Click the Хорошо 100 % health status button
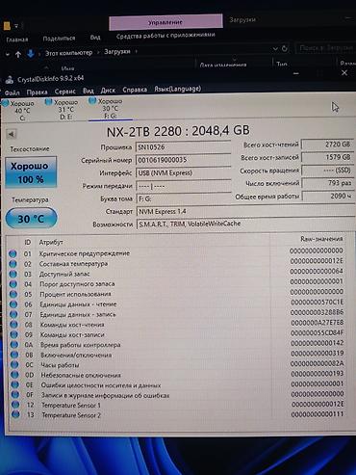Screen dimensions: 356x475 pos(31,172)
